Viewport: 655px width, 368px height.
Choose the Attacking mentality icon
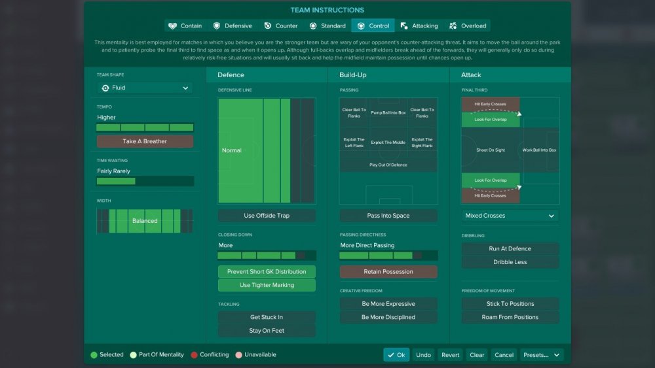404,26
